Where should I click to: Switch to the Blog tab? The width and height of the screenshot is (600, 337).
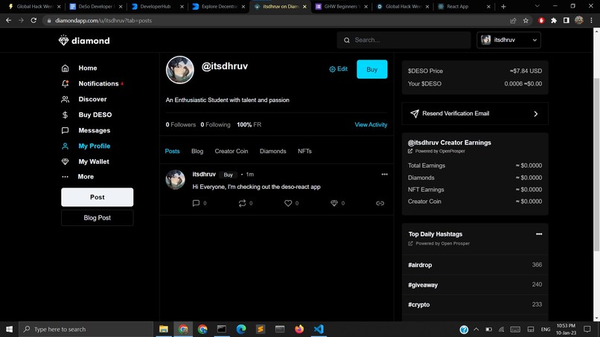(197, 151)
